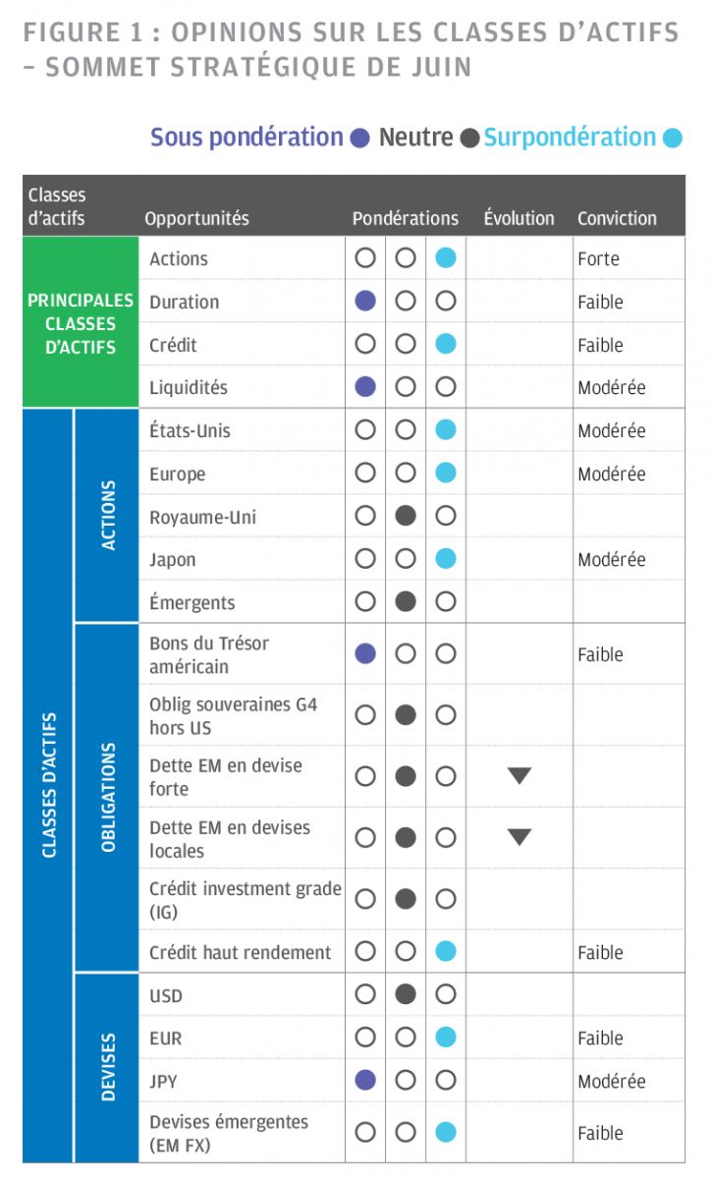Click the down triangle for Dette EM en devises locales
Screen dimensions: 711x1179
(x=520, y=837)
